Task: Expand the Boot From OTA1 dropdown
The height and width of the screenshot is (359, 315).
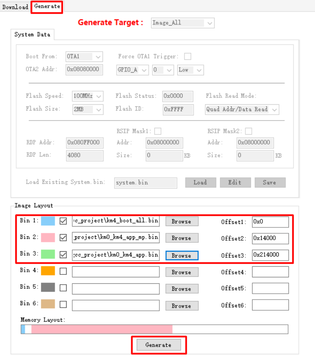Action: [84, 56]
